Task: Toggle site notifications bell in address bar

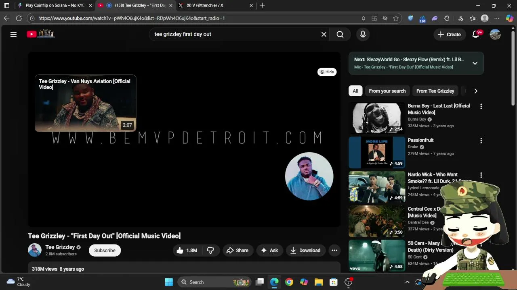Action: (363, 18)
